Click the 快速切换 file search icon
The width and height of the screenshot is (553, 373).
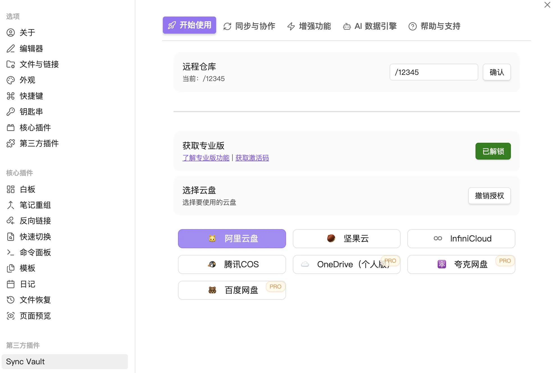pos(11,237)
